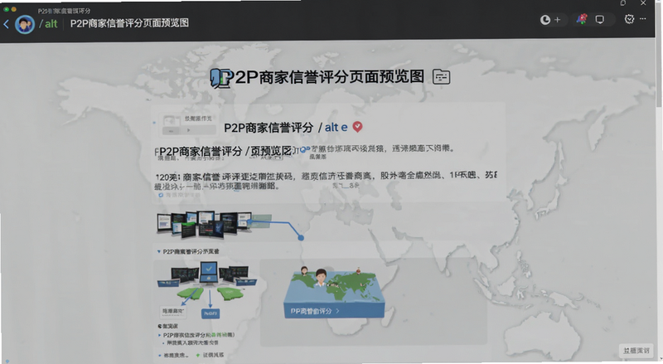
Task: Open the user avatar in the header
Action: point(25,24)
